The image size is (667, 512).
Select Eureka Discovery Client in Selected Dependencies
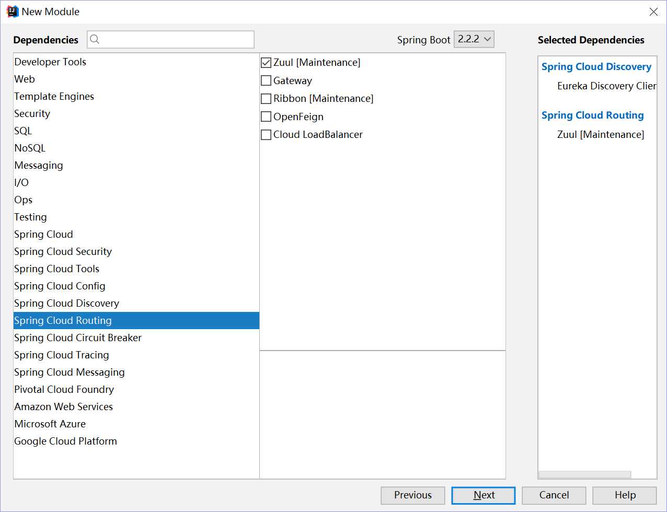coord(606,86)
